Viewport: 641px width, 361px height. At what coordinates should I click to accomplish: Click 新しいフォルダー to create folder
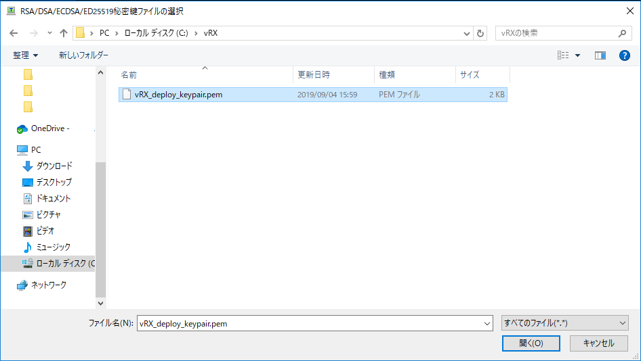(x=83, y=55)
